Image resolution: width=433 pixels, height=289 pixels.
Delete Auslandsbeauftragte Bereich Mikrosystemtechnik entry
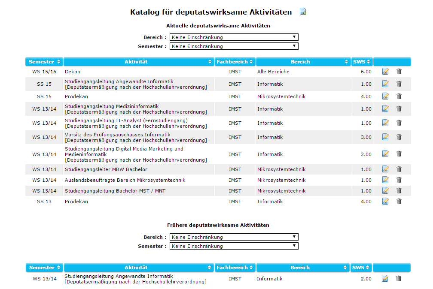(x=399, y=180)
